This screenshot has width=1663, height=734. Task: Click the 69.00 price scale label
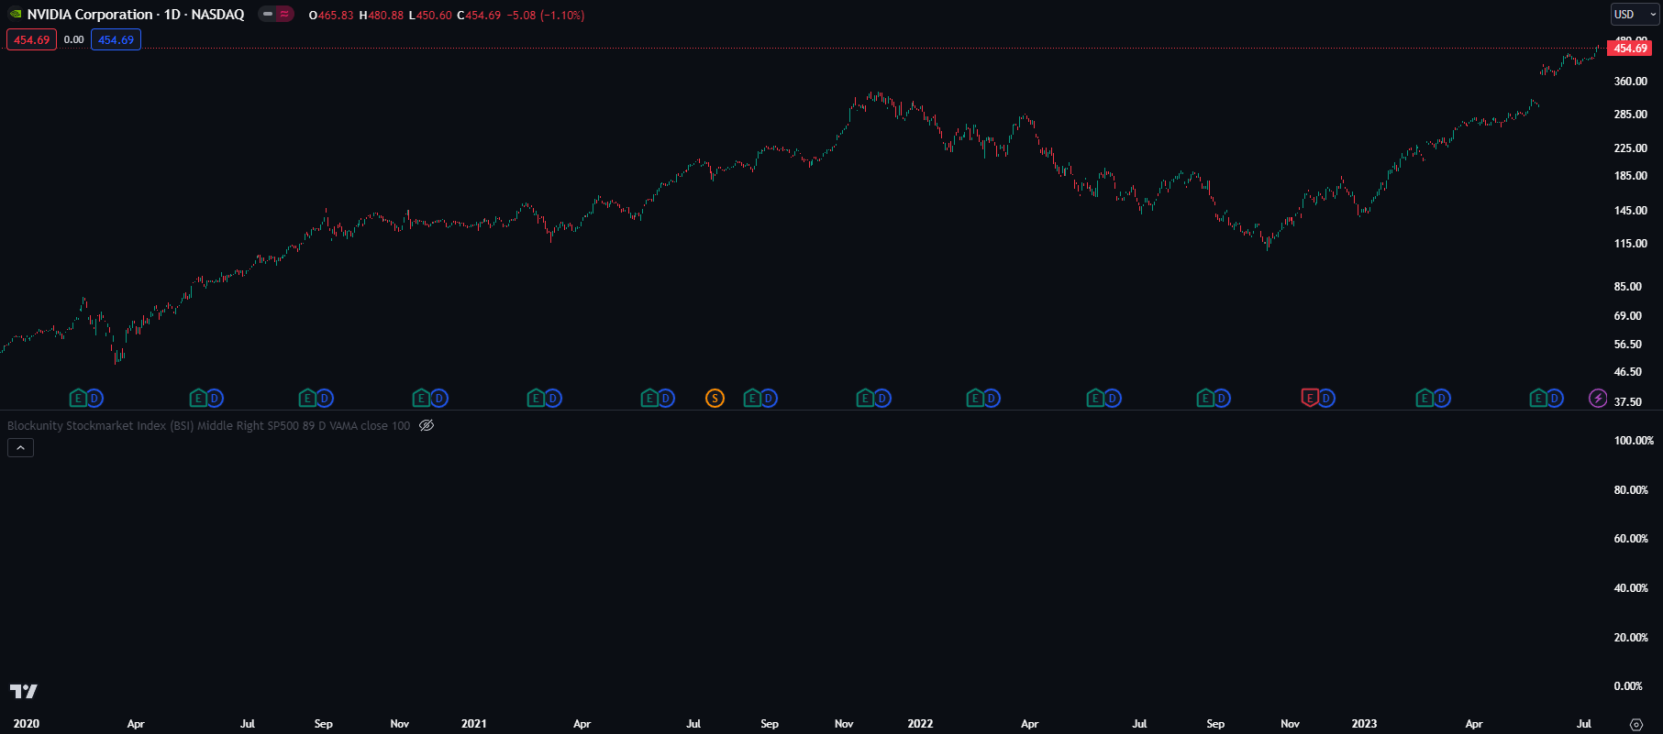[1628, 316]
